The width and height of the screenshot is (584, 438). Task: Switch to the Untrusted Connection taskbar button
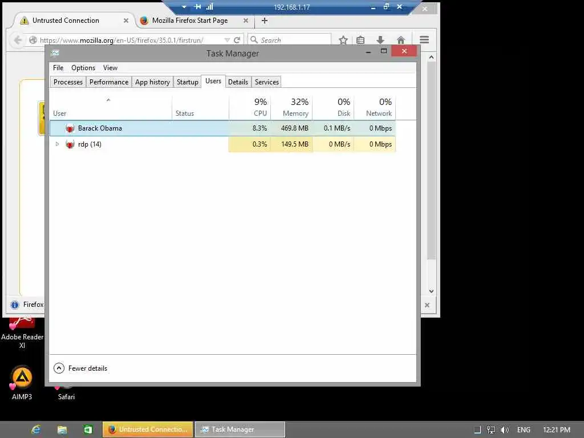(x=148, y=429)
